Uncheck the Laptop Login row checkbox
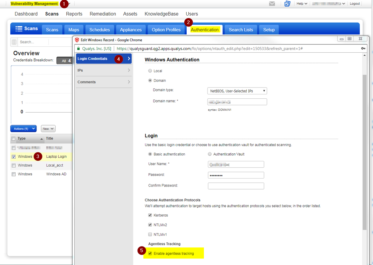The image size is (373, 265). pos(14,157)
